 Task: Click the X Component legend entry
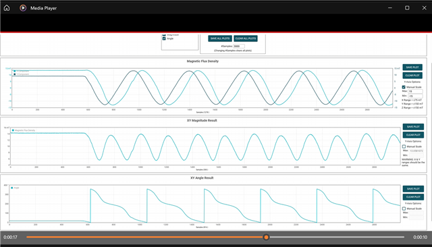(x=22, y=71)
